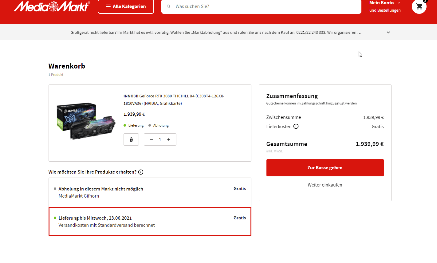This screenshot has height=263, width=437.
Task: Select the Lieferung bis Mittwoch delivery option
Action: click(x=150, y=222)
